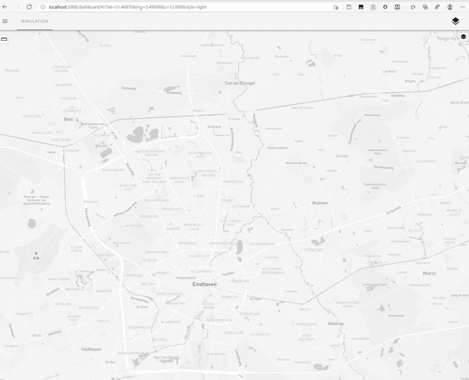Click the browser forward arrow
The height and width of the screenshot is (380, 469).
click(17, 7)
